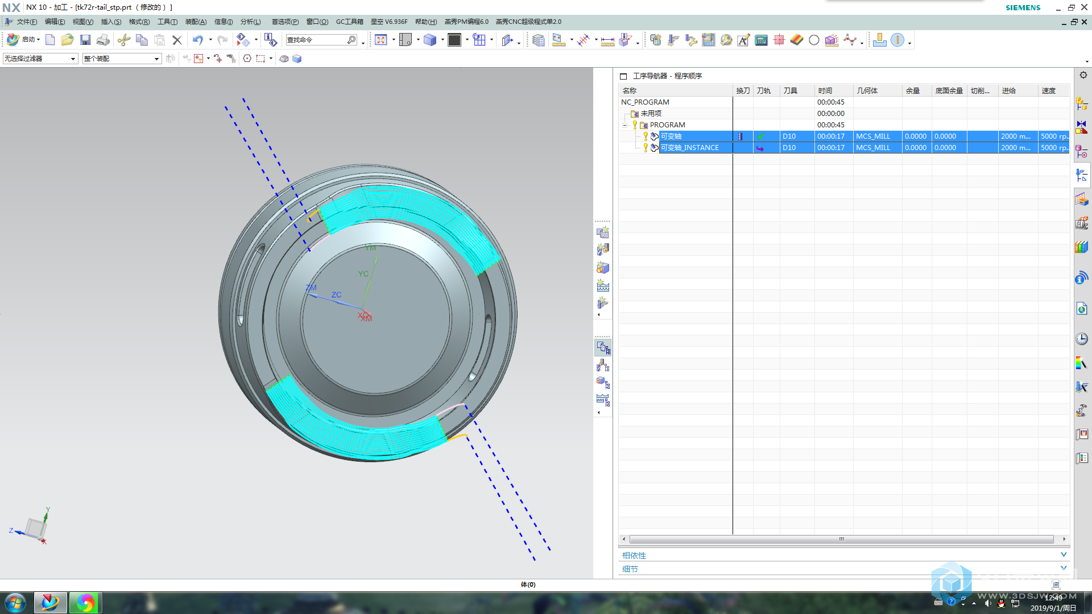Click the 几何体 column header
Screen dimensions: 1092x614
click(878, 90)
